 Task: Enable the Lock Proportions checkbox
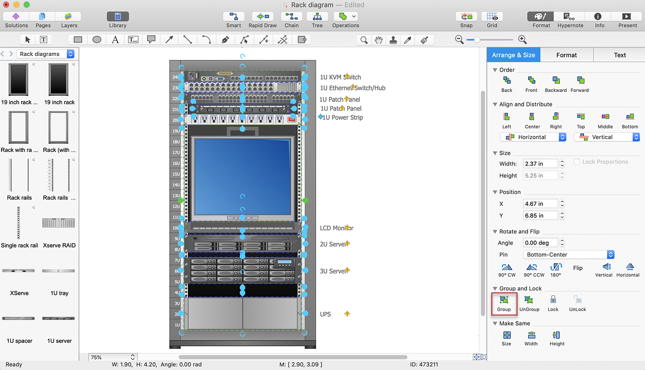577,162
